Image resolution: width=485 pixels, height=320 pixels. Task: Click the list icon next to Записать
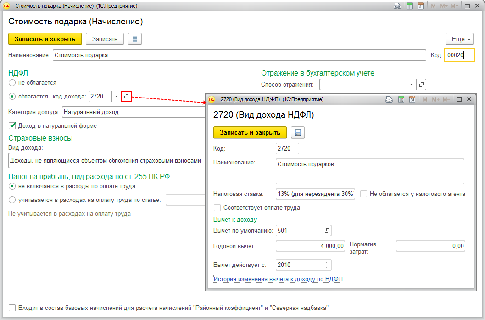click(x=135, y=39)
